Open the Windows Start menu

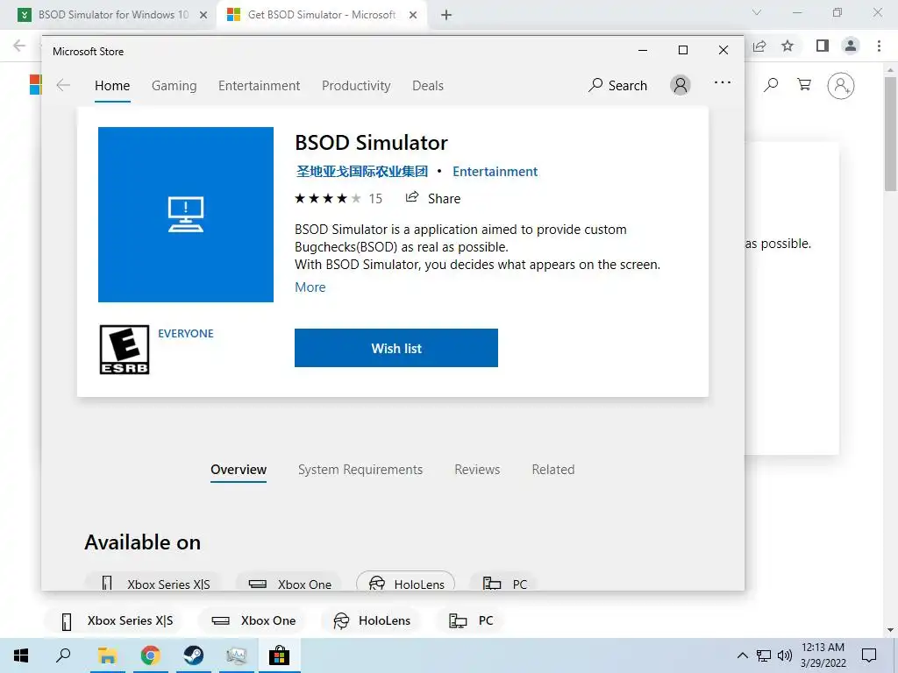coord(21,655)
